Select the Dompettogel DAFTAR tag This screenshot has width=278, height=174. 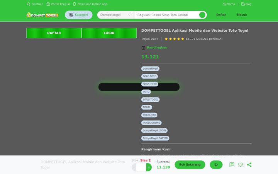[155, 138]
